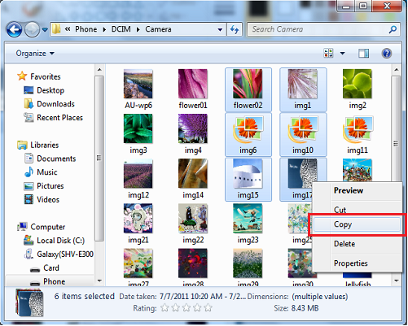Choose Properties in the context menu
The image size is (408, 326).
click(358, 263)
